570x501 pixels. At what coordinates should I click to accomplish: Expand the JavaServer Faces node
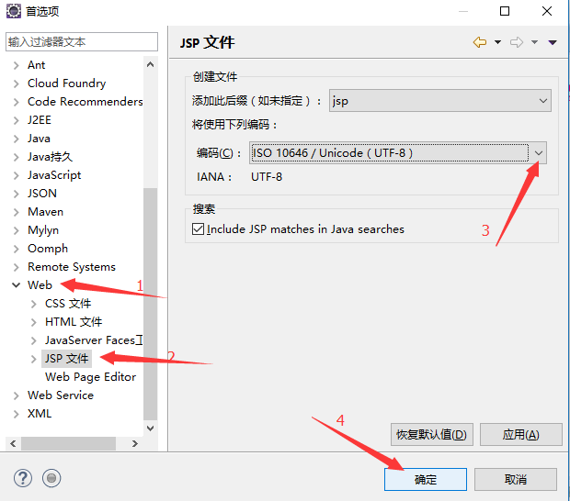point(33,340)
